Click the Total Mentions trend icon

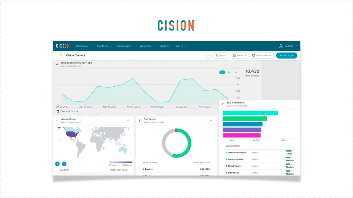coord(57,64)
